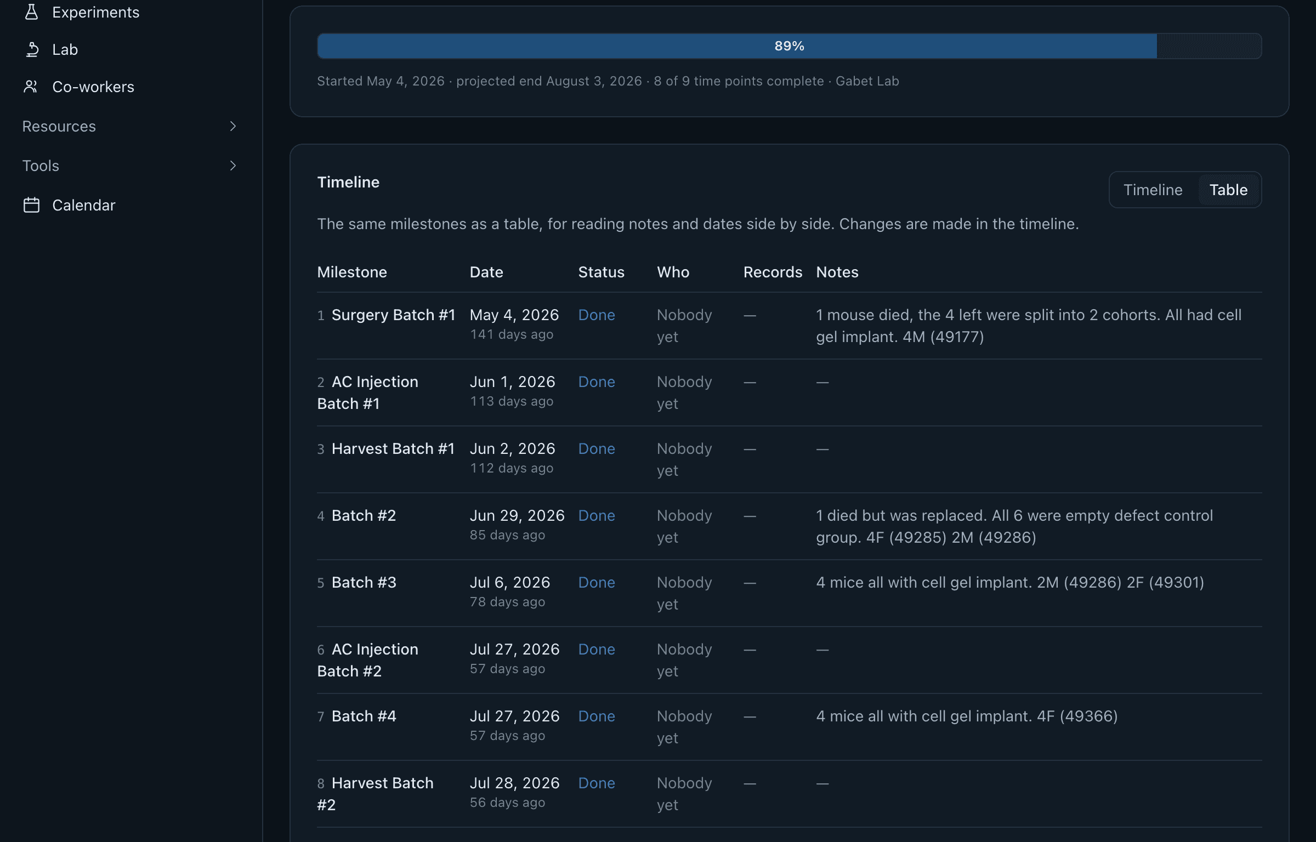Expand the Resources section chevron
Screen dimensions: 1316x842
coord(233,126)
